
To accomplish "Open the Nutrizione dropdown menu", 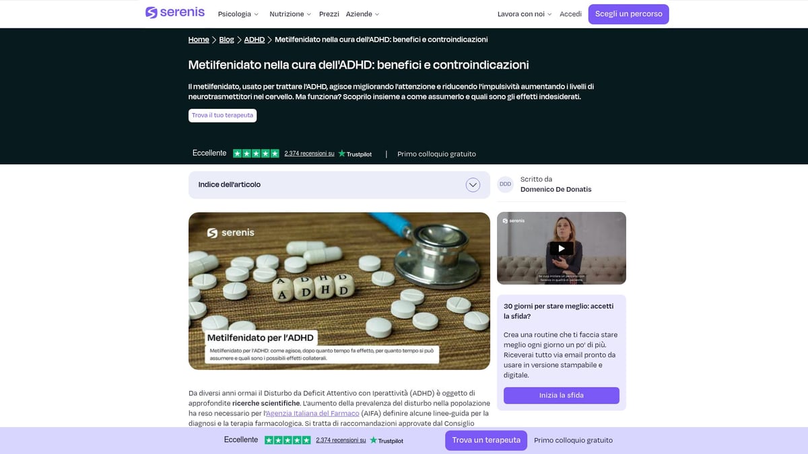I will coord(290,14).
